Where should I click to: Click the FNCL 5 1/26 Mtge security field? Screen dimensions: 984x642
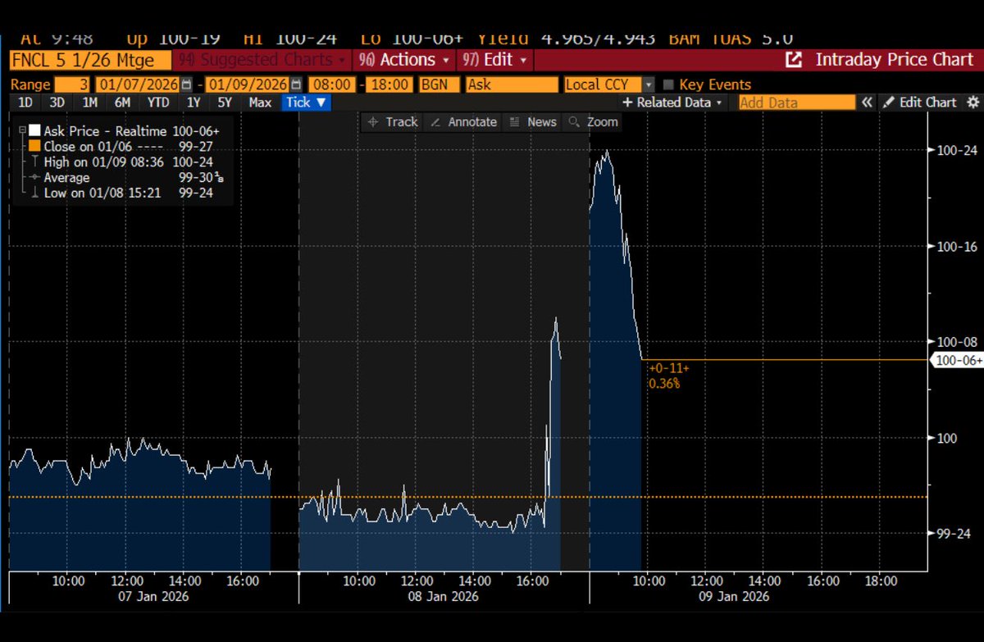[x=90, y=60]
